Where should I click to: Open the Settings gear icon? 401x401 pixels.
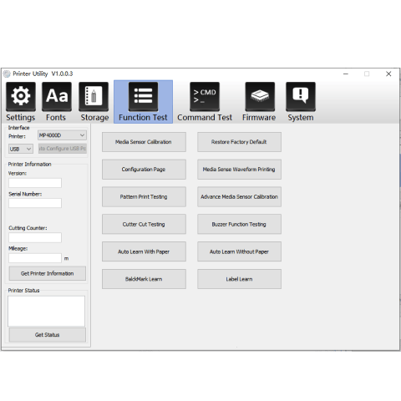click(x=21, y=96)
